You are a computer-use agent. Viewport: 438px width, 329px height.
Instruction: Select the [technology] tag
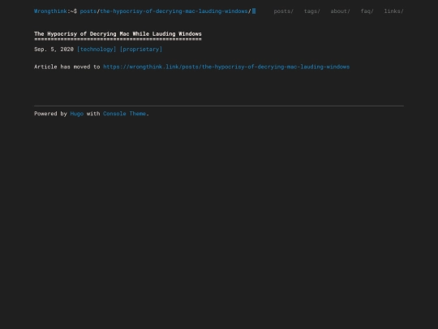click(x=97, y=50)
